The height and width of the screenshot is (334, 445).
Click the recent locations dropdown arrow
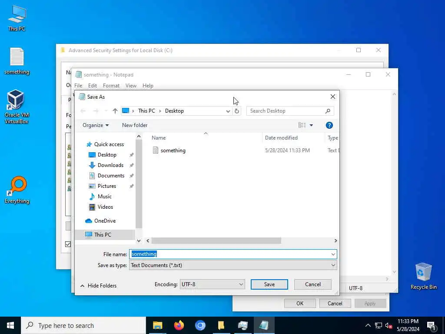click(106, 111)
